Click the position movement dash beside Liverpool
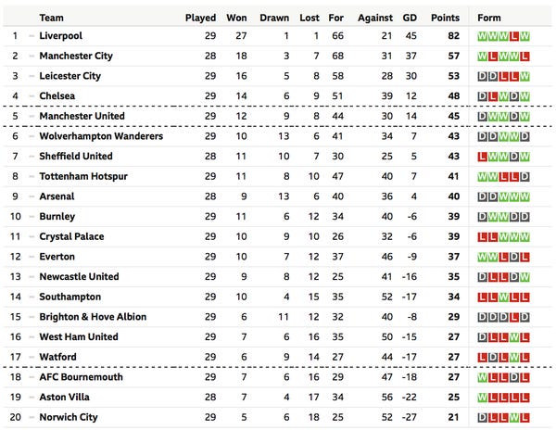556x430 pixels. 32,36
